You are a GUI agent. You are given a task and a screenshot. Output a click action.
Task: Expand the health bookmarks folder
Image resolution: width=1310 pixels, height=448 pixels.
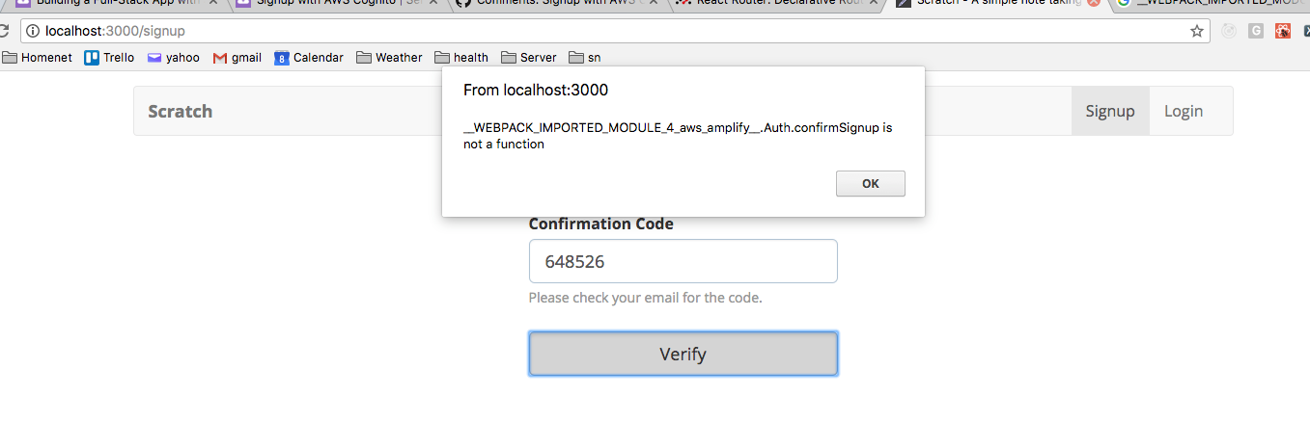pos(461,57)
